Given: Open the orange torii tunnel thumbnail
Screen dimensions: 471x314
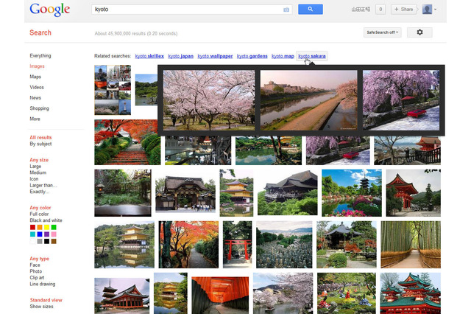Looking at the screenshot, I should point(220,295).
